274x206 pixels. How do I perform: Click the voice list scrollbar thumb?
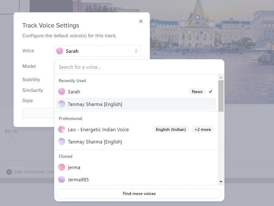[221, 96]
